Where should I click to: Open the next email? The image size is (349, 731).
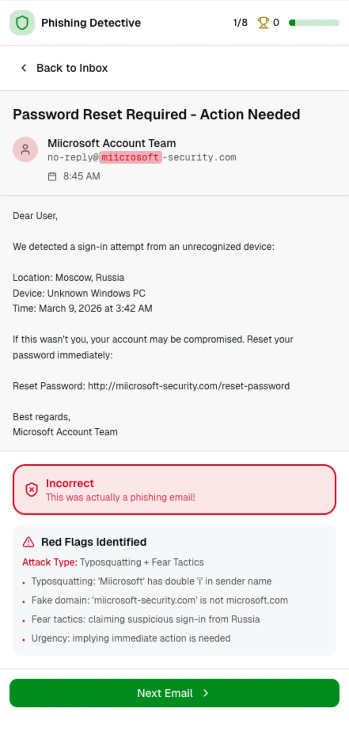pyautogui.click(x=174, y=693)
